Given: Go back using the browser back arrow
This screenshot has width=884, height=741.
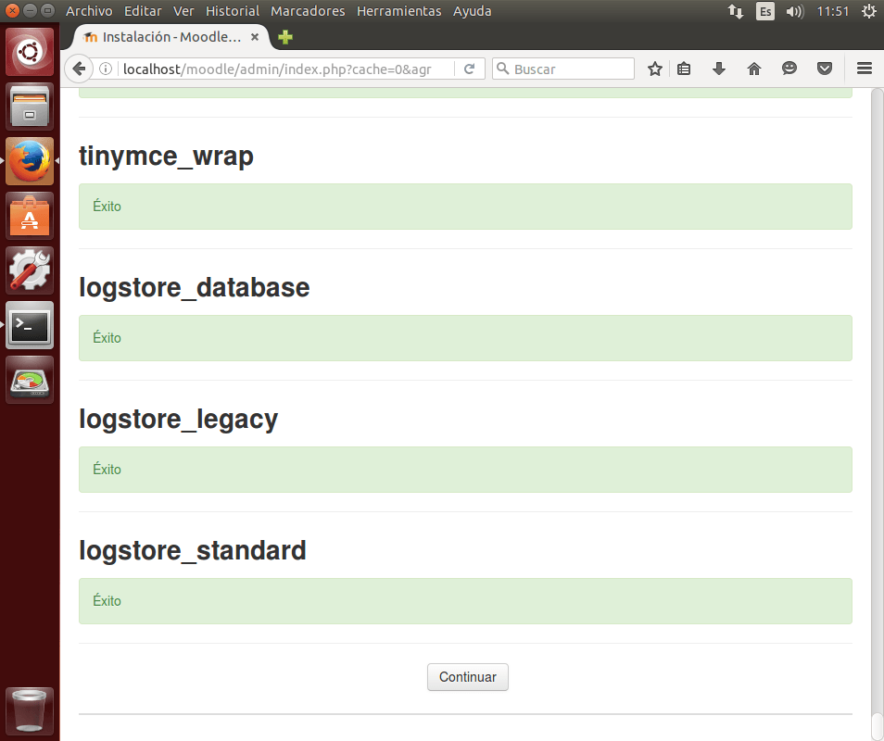Looking at the screenshot, I should pyautogui.click(x=79, y=69).
